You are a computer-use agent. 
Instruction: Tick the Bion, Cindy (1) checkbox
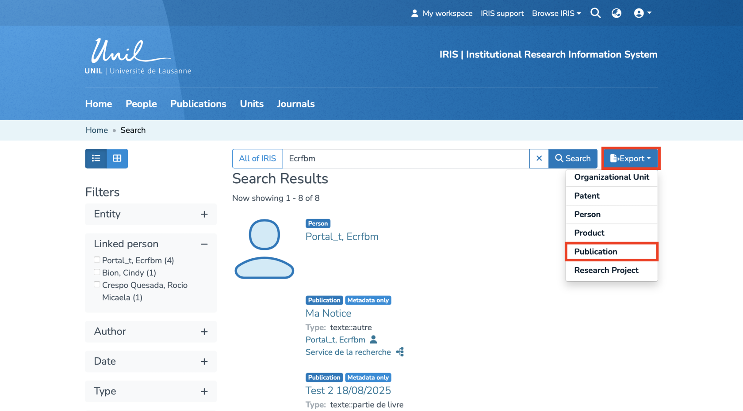tap(97, 272)
